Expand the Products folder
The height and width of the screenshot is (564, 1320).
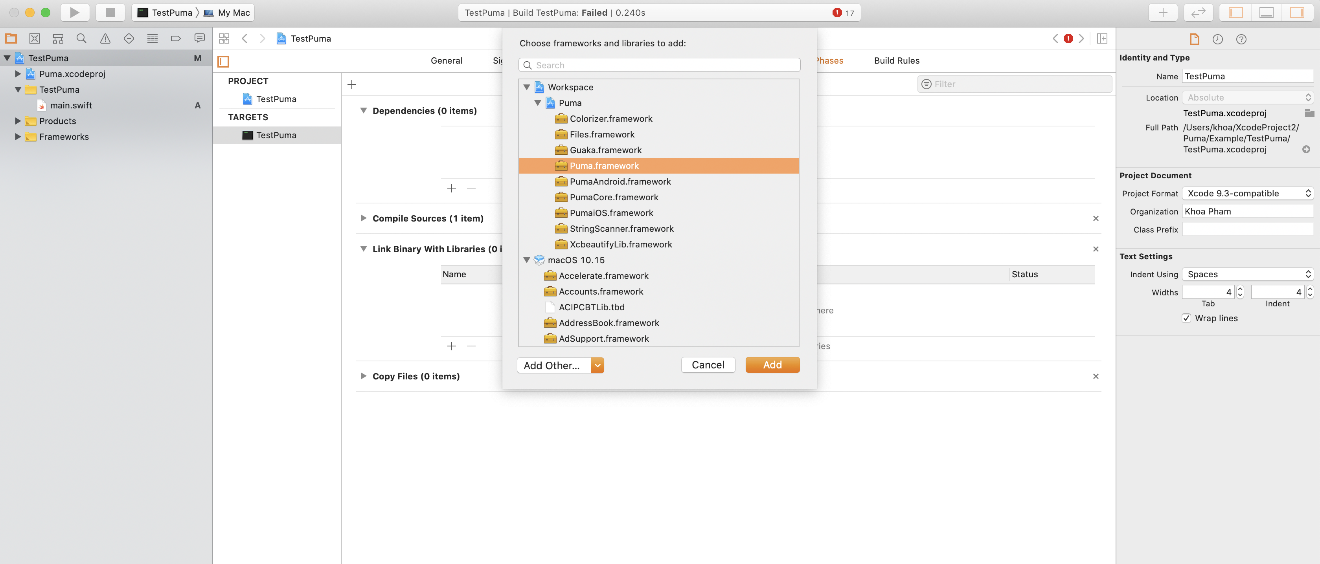pyautogui.click(x=18, y=121)
